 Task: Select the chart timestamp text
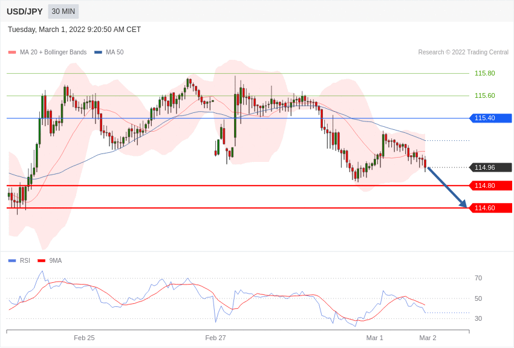(74, 30)
